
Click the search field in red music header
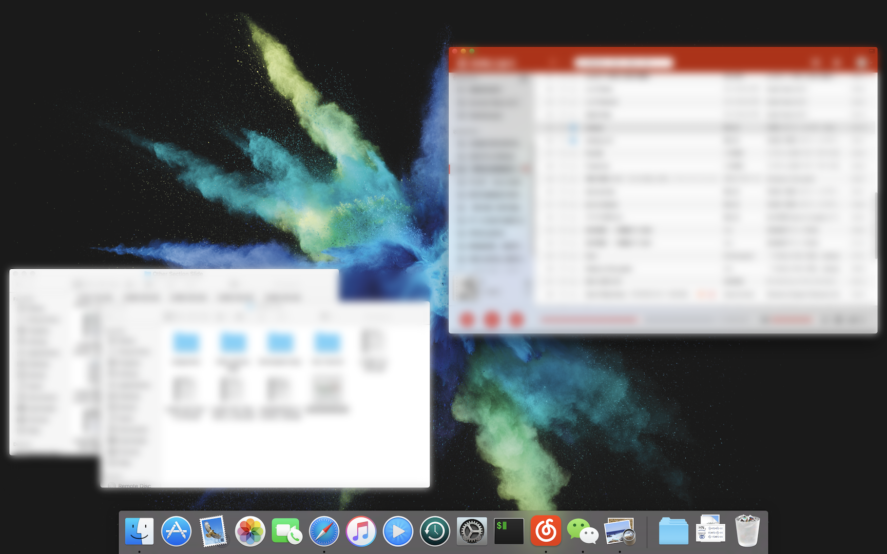pyautogui.click(x=623, y=63)
